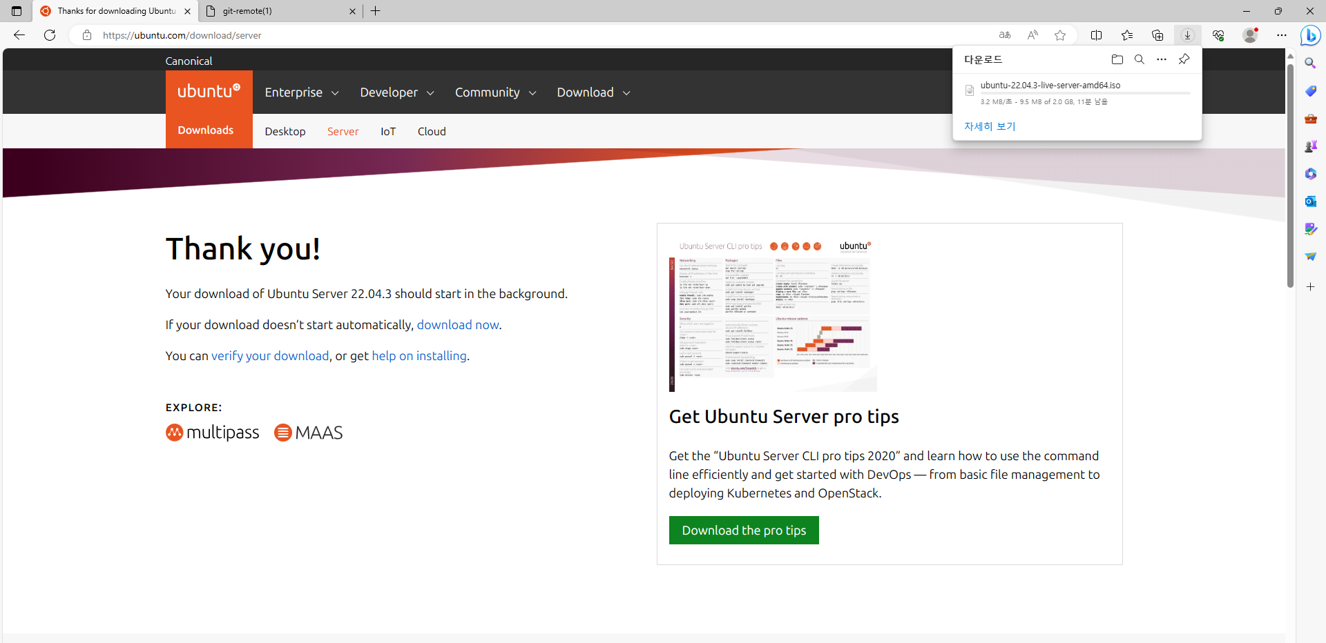Open sidebar tools briefcase icon

[x=1310, y=119]
